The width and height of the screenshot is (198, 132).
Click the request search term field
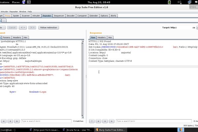point(46,121)
